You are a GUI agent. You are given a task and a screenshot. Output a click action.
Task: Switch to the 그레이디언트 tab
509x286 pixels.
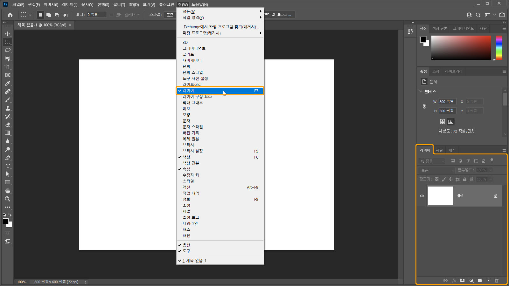tap(463, 29)
